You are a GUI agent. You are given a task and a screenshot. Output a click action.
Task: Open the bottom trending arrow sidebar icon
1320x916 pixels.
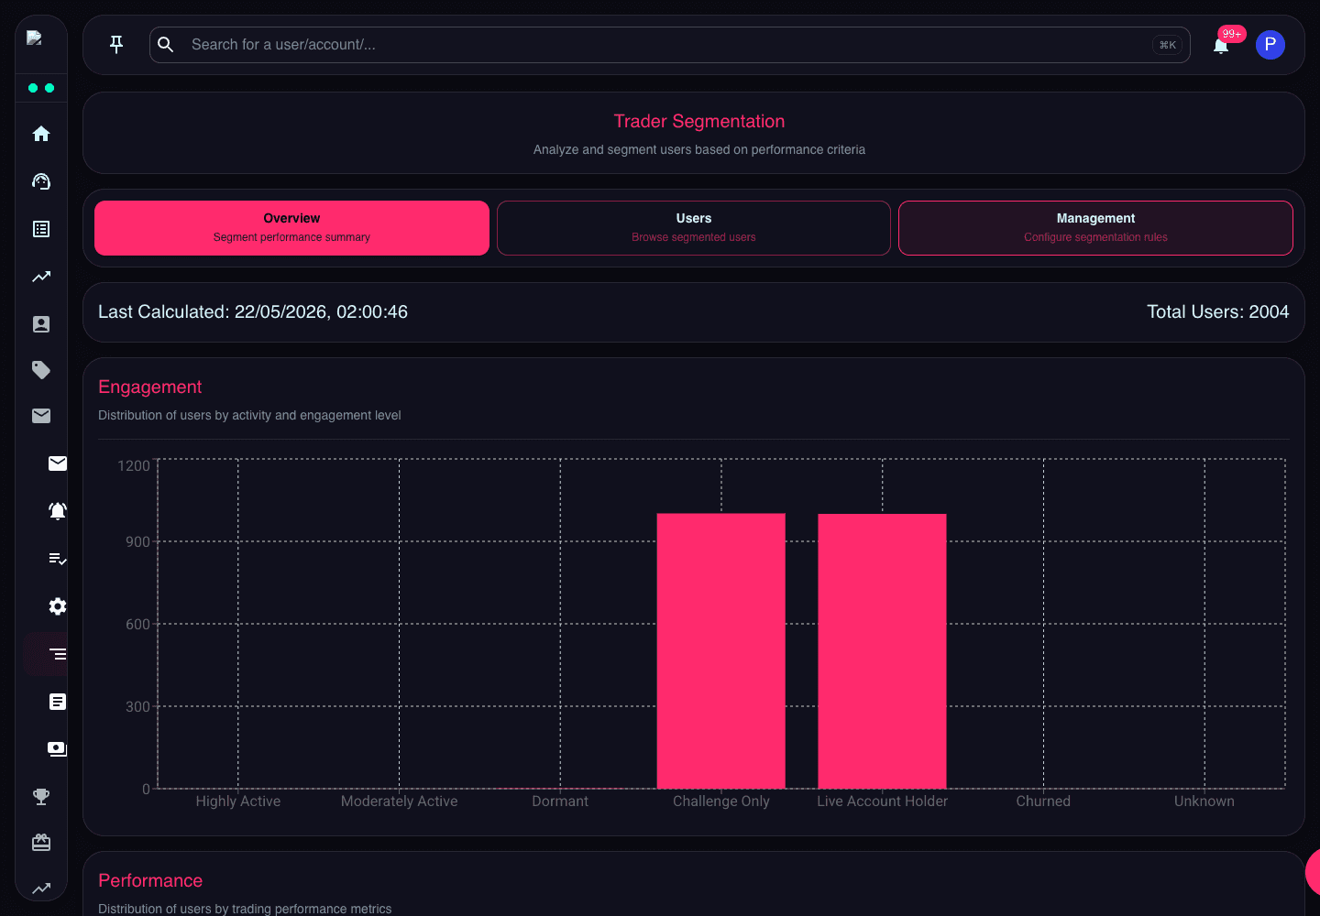pos(41,889)
